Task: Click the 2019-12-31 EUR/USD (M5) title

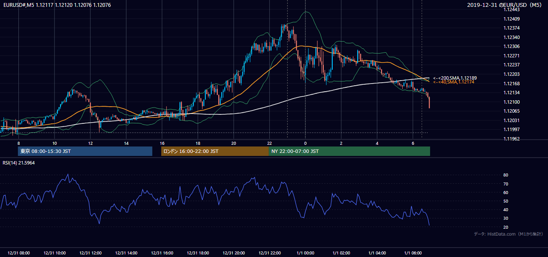Action: tap(505, 5)
